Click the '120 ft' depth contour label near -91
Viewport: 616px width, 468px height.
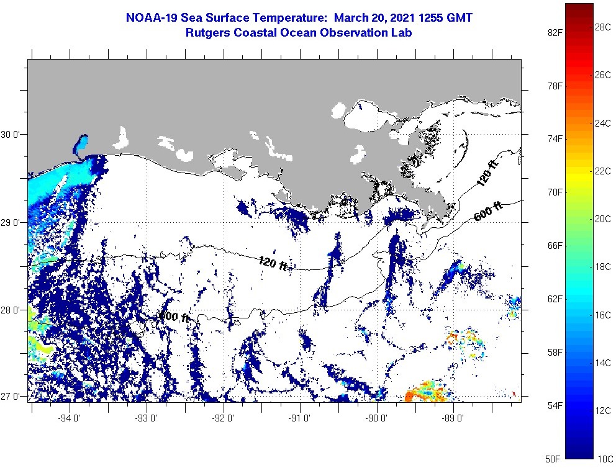pos(273,263)
